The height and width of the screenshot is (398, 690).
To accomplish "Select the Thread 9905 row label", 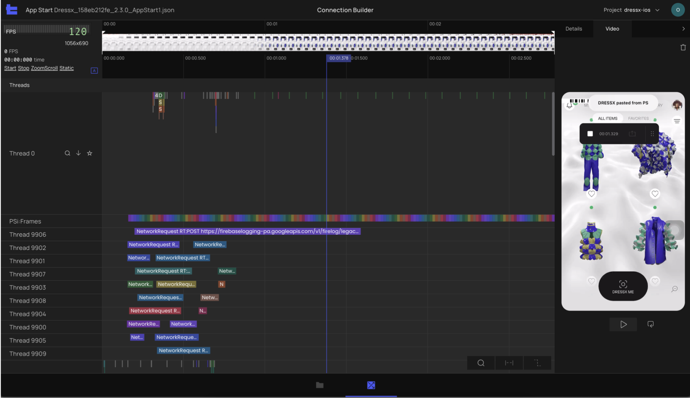I will [28, 340].
